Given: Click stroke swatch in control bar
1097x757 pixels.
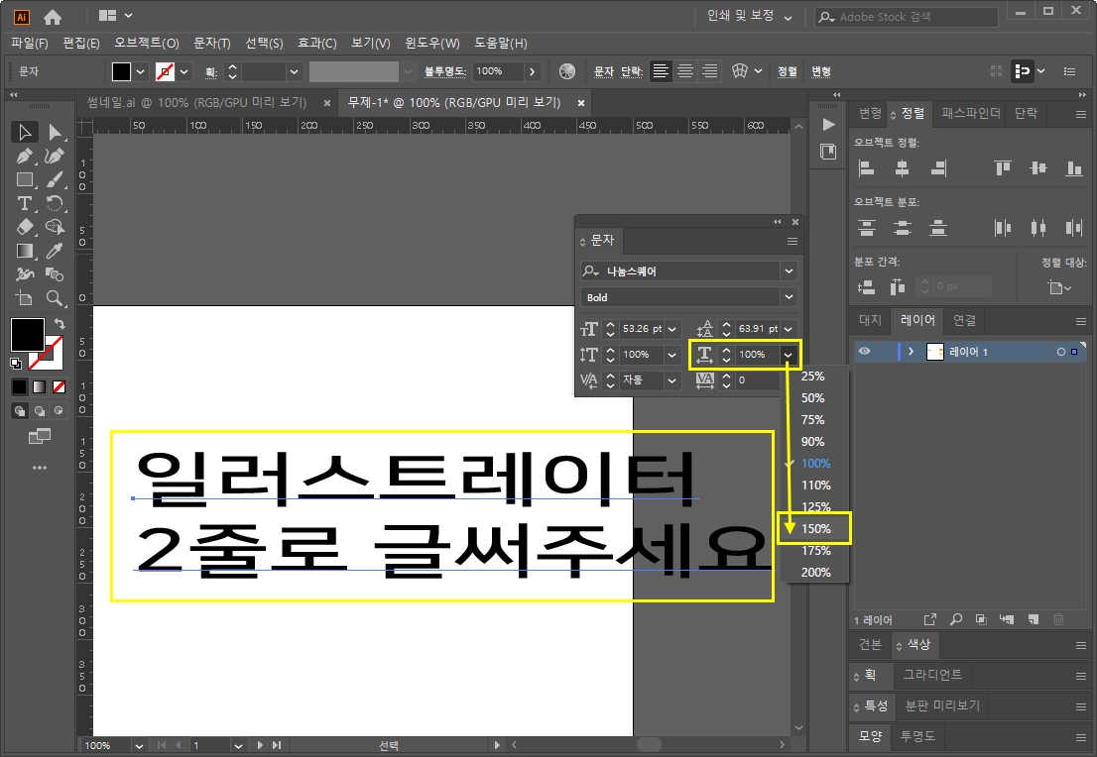Looking at the screenshot, I should (x=165, y=71).
